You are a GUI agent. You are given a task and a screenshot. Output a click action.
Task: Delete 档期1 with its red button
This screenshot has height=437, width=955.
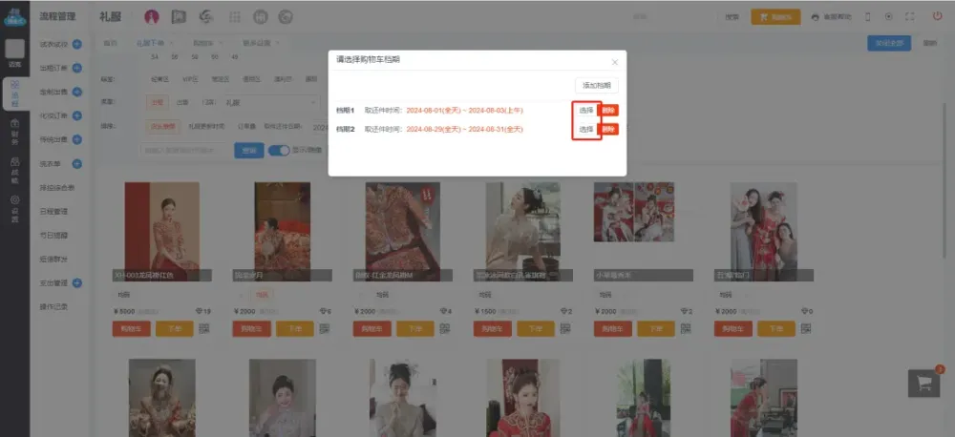tap(608, 110)
